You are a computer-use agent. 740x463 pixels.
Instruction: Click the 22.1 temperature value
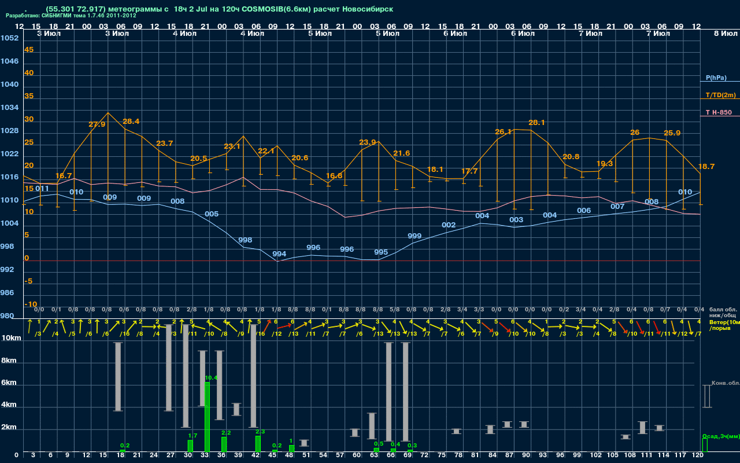[x=266, y=151]
